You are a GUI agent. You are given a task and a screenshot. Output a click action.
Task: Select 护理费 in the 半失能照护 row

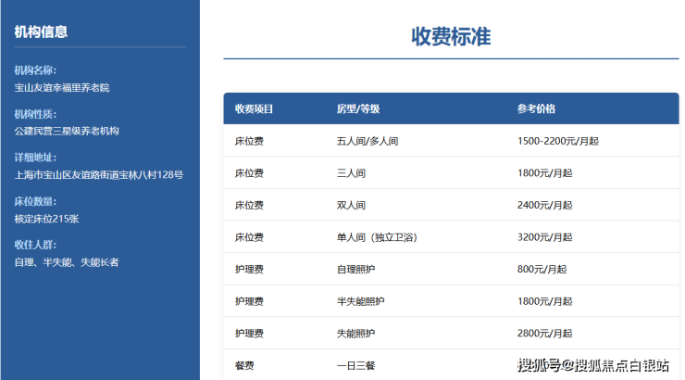(249, 301)
